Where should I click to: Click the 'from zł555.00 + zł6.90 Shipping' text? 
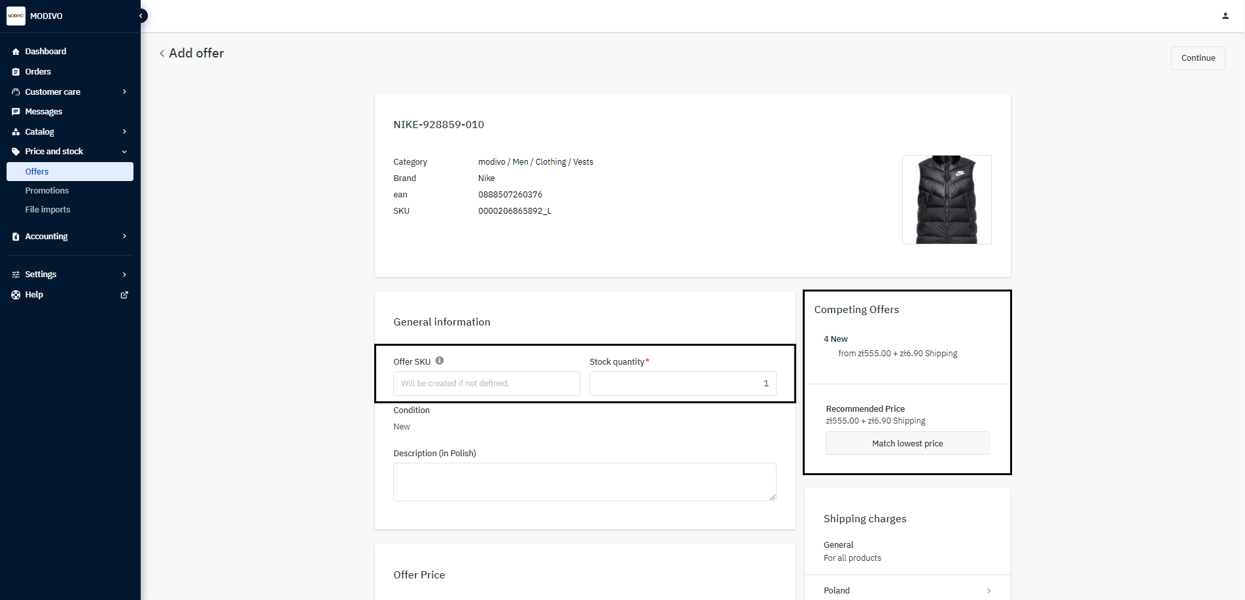(898, 354)
